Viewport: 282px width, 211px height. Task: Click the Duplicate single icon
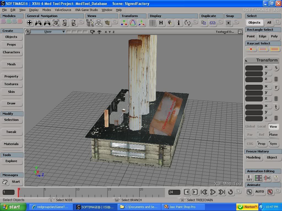(204, 23)
